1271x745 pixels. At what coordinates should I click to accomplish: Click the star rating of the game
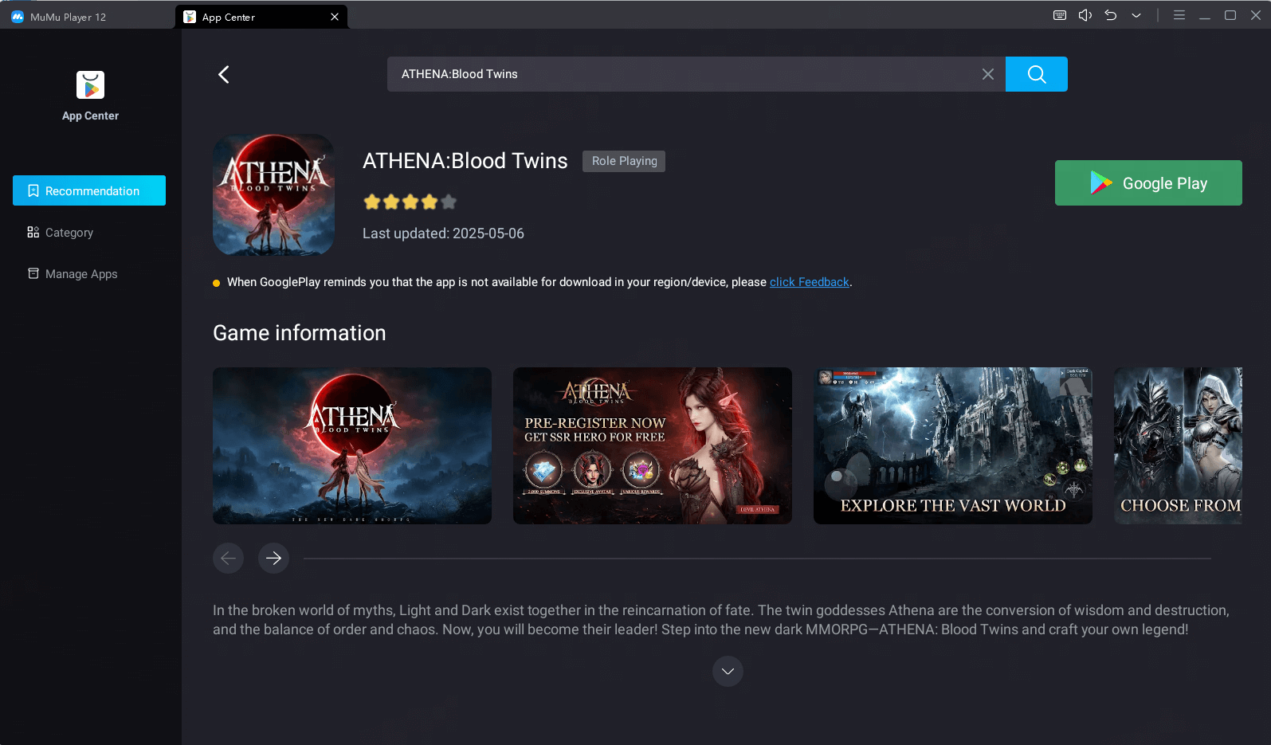pyautogui.click(x=410, y=202)
